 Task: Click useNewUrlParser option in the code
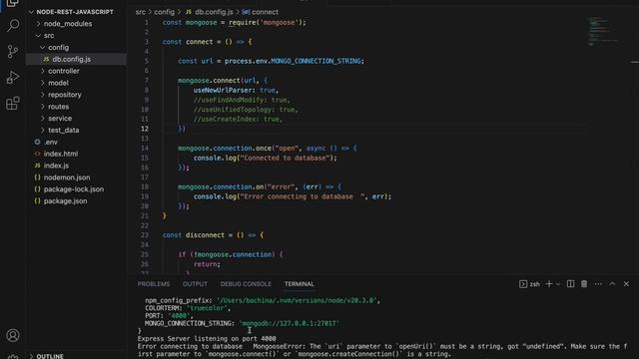[225, 90]
